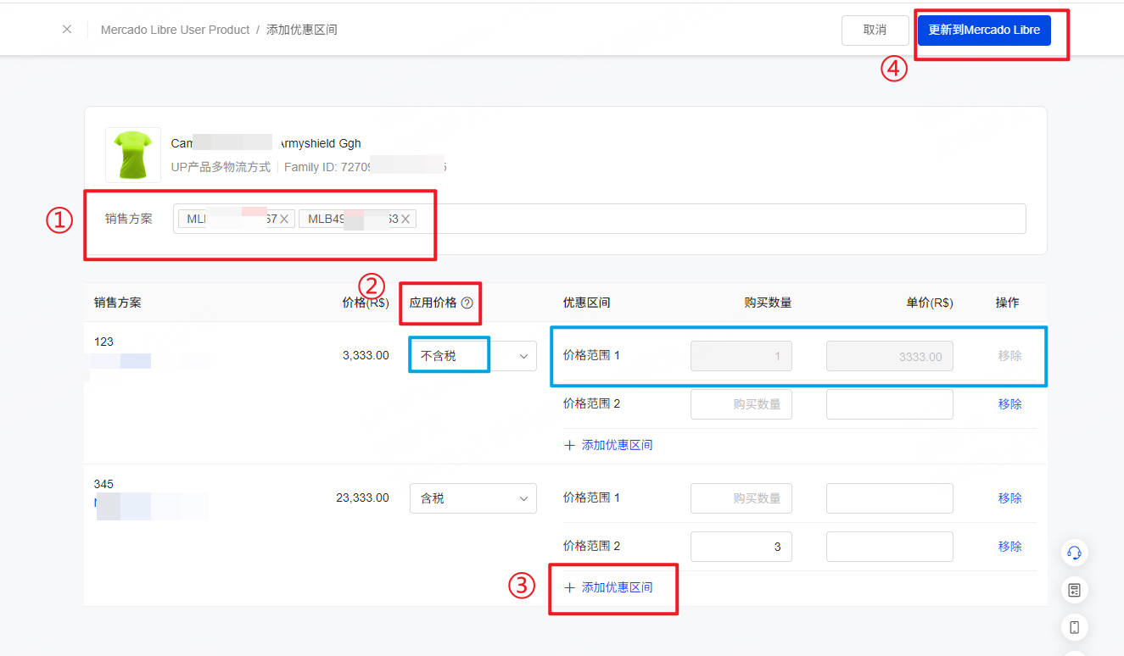Click the 优惠区间 column header

click(586, 303)
